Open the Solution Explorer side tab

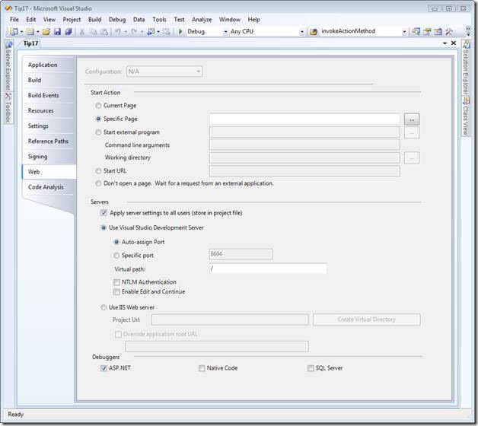point(466,68)
